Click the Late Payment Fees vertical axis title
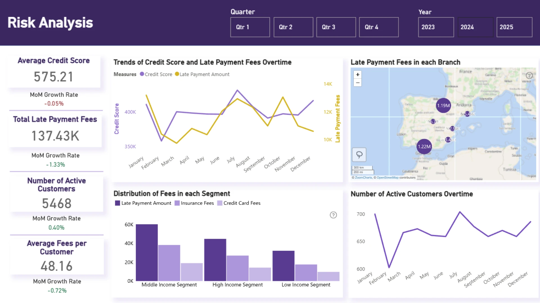The image size is (540, 303). pos(338,119)
